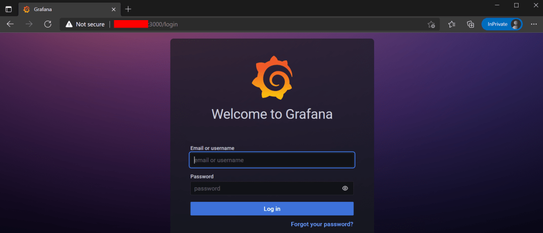
Task: Open the Collections icon
Action: pyautogui.click(x=470, y=24)
